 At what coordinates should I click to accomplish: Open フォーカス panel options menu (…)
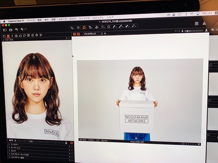point(69,38)
